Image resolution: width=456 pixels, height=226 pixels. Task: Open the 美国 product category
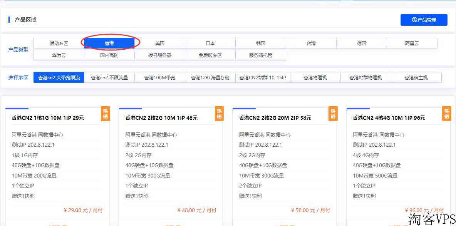click(x=160, y=44)
